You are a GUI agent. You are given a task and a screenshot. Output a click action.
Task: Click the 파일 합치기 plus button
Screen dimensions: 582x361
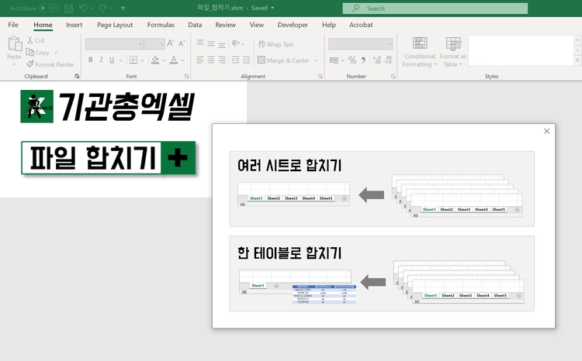tap(178, 157)
